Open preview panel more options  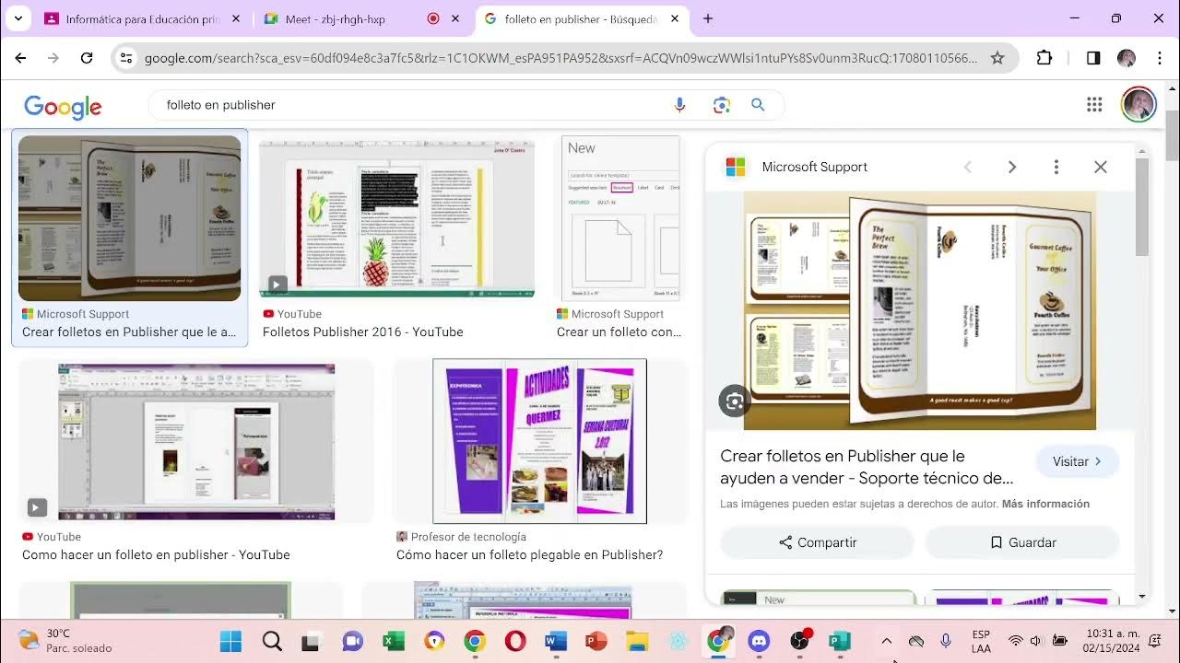[1056, 167]
